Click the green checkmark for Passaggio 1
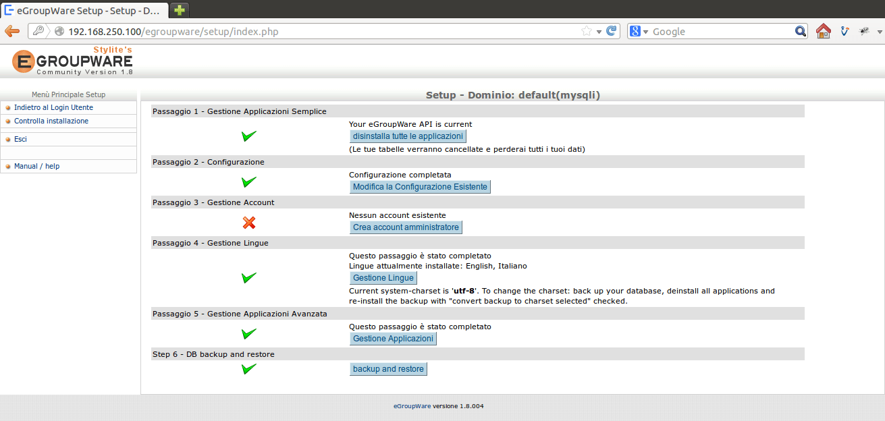 pos(249,136)
